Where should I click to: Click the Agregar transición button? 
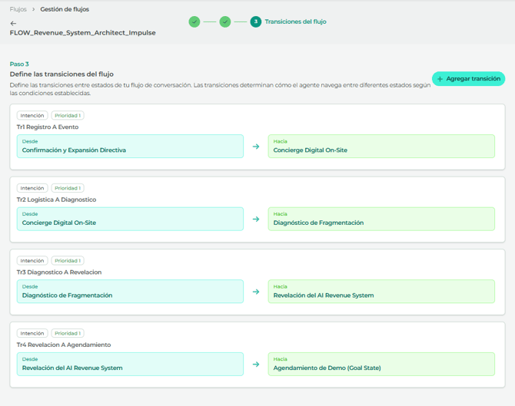point(468,78)
